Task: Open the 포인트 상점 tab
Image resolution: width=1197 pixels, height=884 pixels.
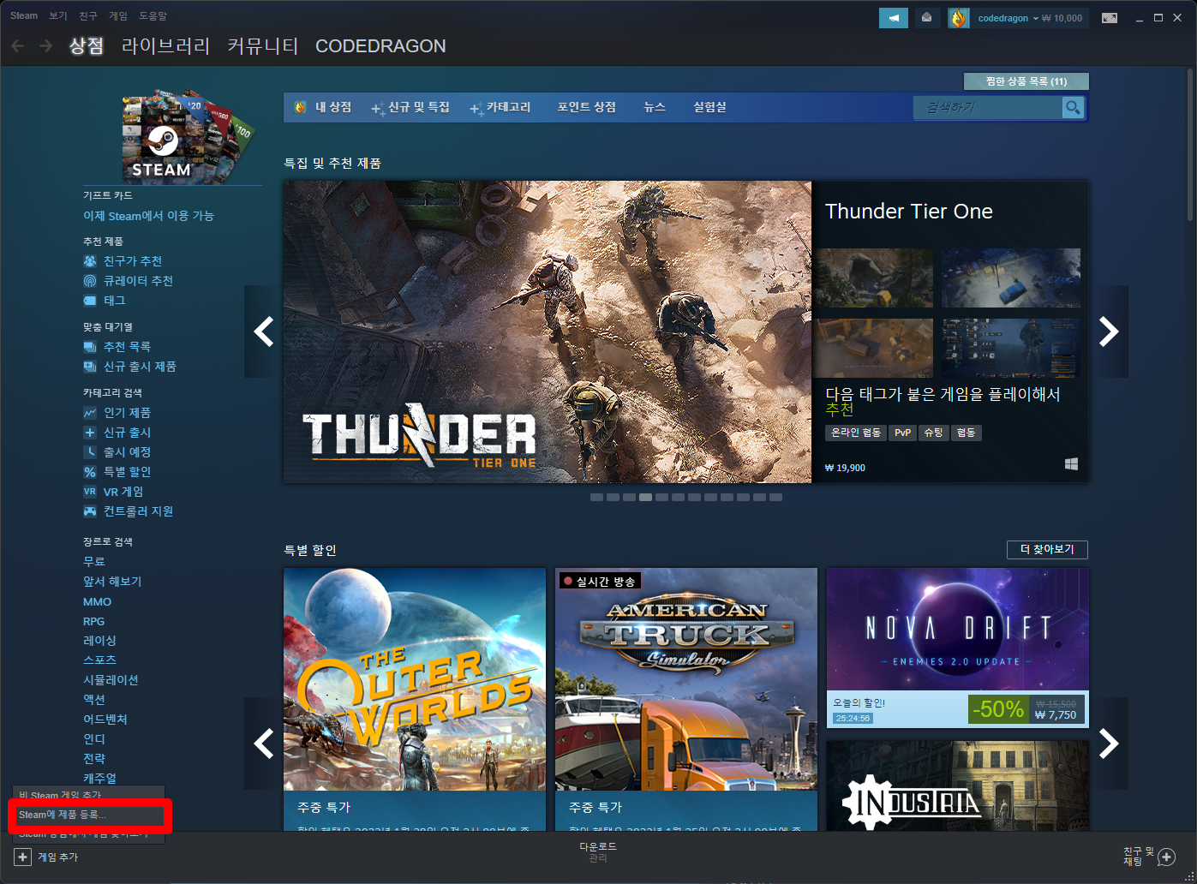Action: [x=587, y=107]
